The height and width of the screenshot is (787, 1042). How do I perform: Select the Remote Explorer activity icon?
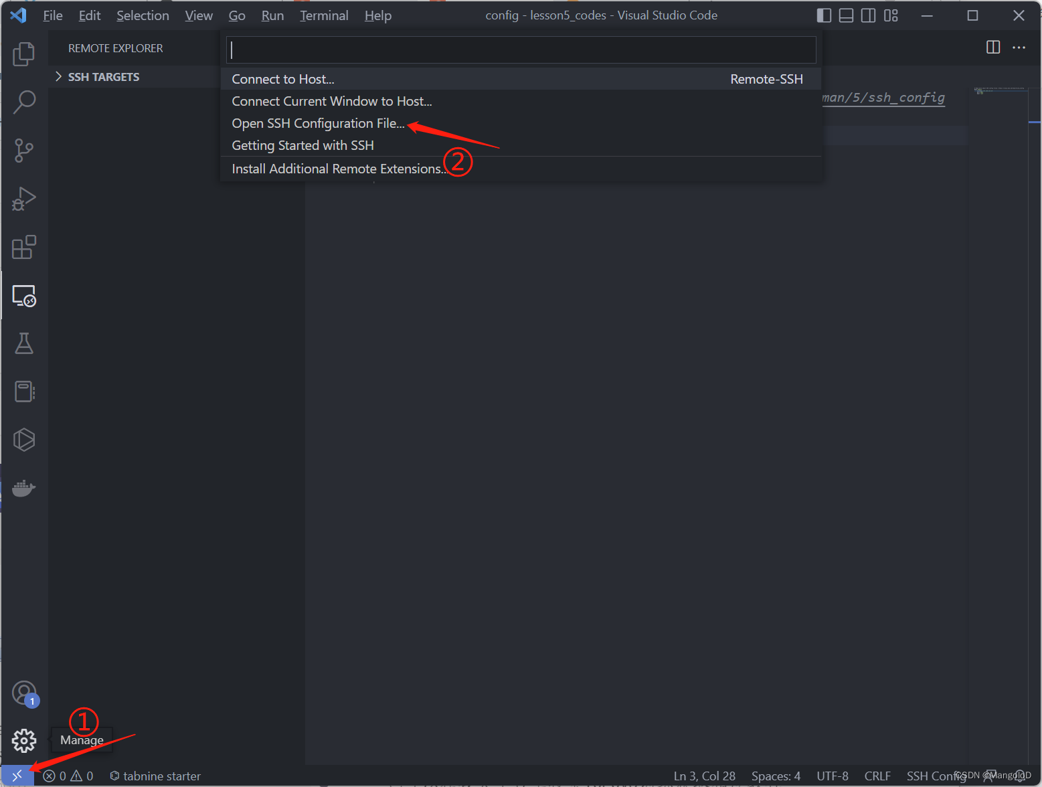24,295
